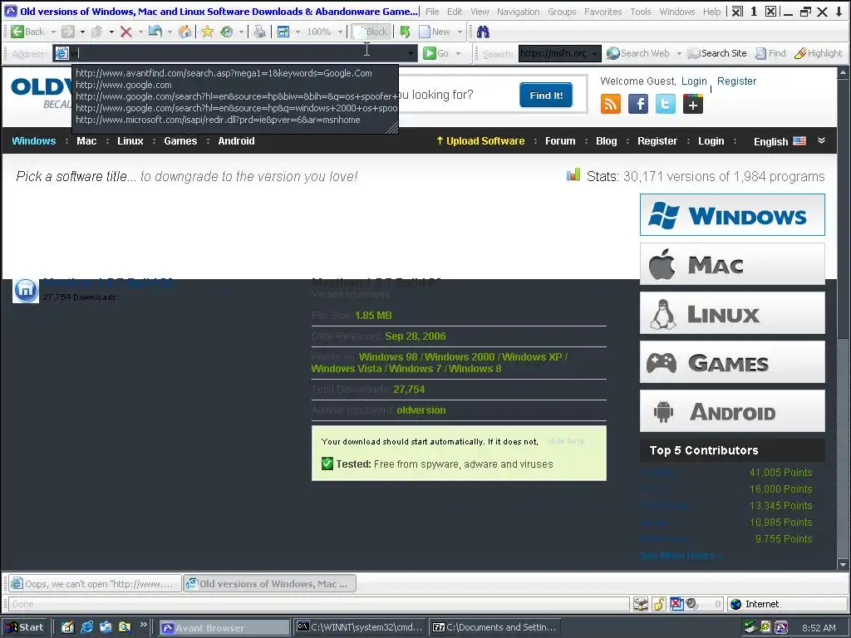This screenshot has height=638, width=851.
Task: Expand the site language chevron menu
Action: 821,140
